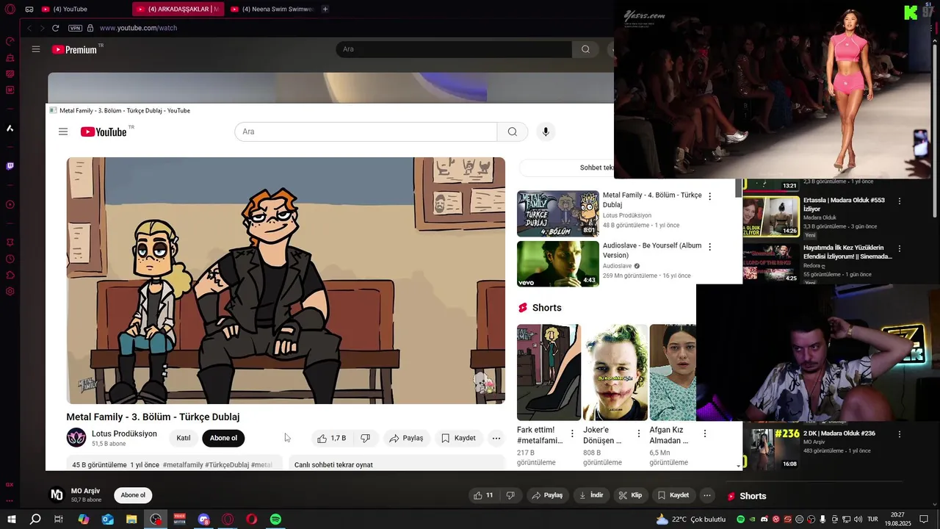Viewport: 940px width, 529px height.
Task: Open the MO Arşiv channel avatar
Action: [57, 495]
